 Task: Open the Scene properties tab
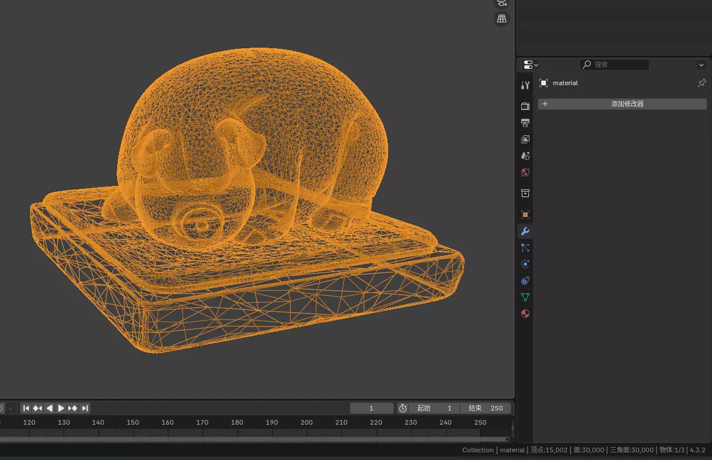(x=525, y=156)
